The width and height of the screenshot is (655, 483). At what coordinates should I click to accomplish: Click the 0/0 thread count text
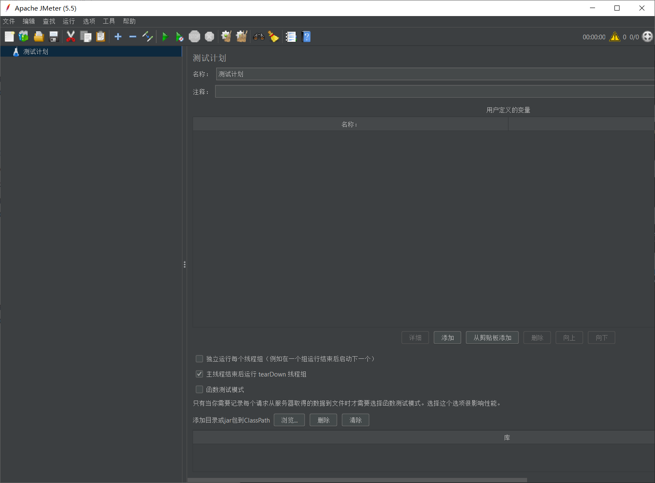(x=634, y=37)
